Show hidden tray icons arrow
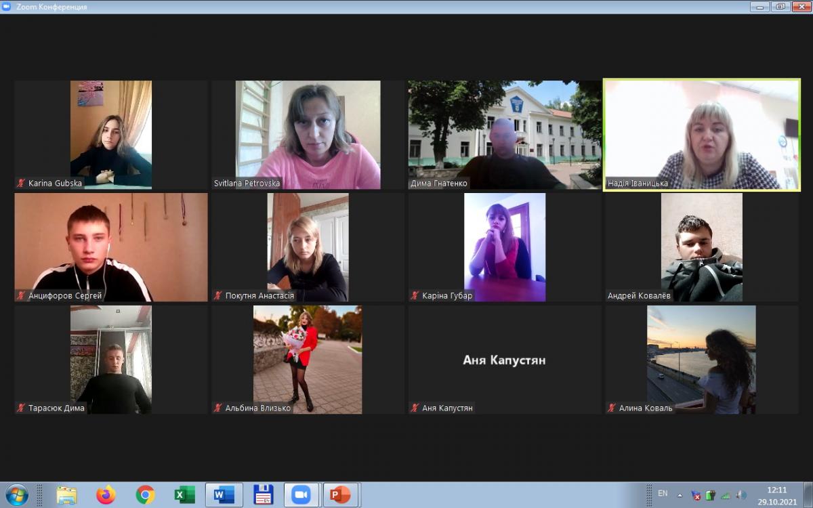The height and width of the screenshot is (508, 813). pos(680,495)
